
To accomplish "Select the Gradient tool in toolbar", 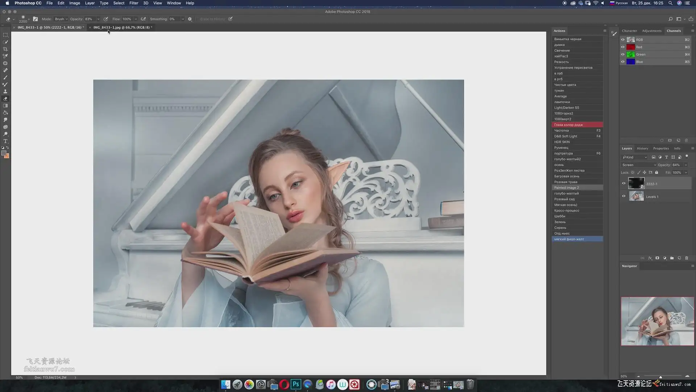I will click(x=5, y=106).
